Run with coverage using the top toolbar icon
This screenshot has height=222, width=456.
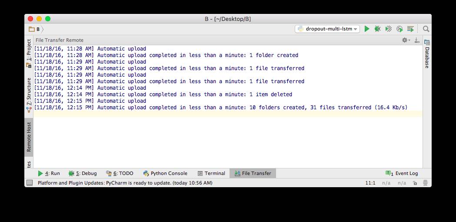pos(389,29)
